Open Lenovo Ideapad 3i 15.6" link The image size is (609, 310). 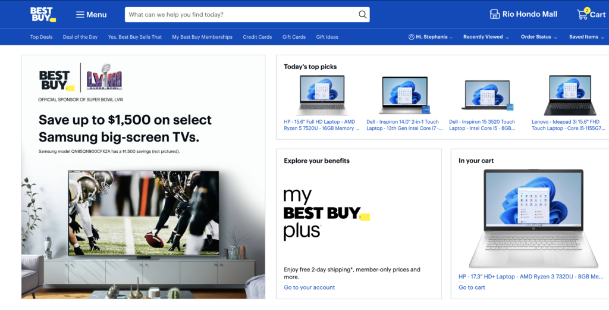coord(568,125)
